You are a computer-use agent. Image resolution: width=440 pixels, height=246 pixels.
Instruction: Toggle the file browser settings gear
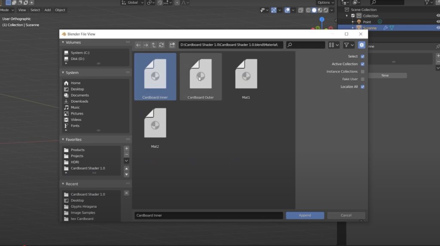(361, 45)
